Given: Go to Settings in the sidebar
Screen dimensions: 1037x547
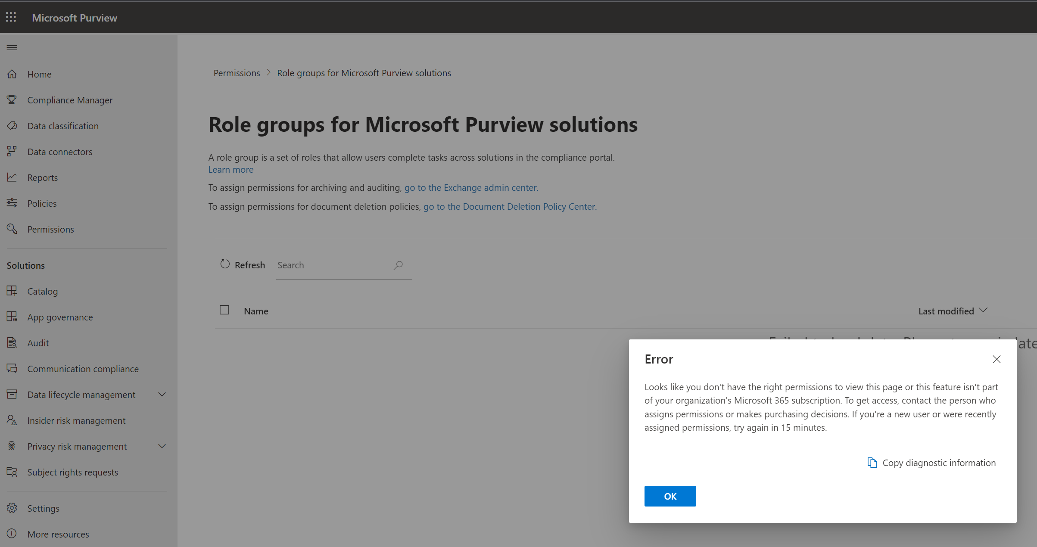Looking at the screenshot, I should tap(43, 508).
